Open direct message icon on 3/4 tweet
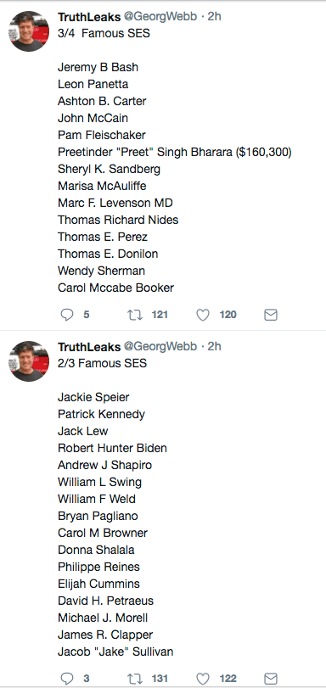 [x=271, y=315]
